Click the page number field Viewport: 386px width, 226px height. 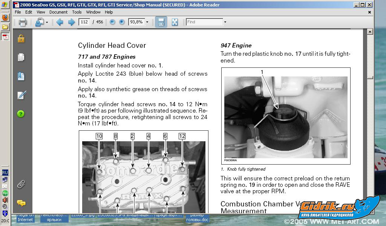click(x=84, y=22)
